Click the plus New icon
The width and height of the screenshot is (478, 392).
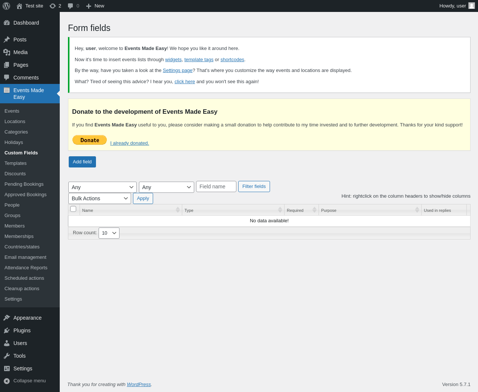[x=89, y=6]
